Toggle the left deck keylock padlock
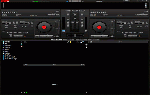Screen dimensions: 150x95 point(59,20)
